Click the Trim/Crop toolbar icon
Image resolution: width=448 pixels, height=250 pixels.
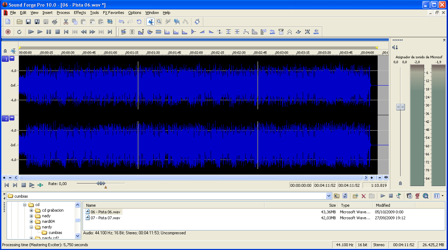[110, 22]
